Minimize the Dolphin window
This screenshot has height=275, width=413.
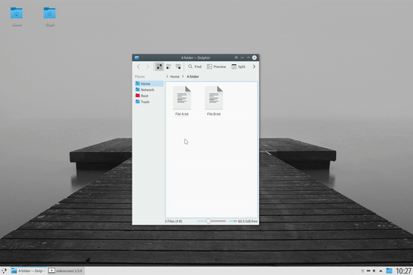click(242, 57)
